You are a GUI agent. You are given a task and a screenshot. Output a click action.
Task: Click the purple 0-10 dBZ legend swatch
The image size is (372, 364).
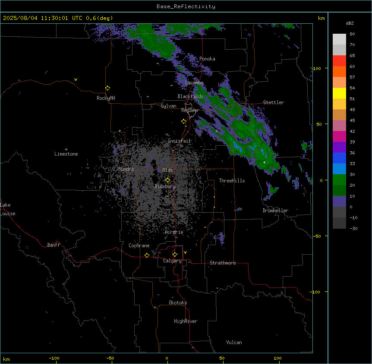coord(339,201)
